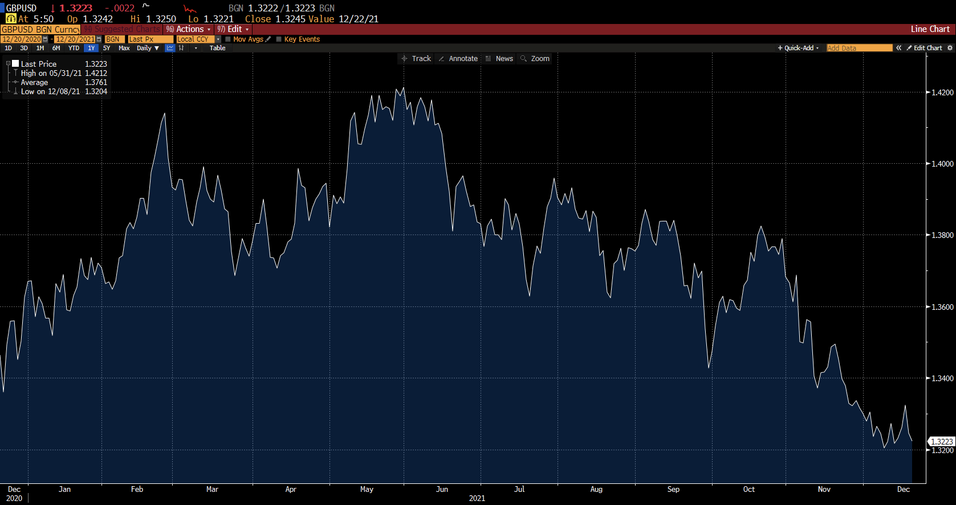Click the 1.3223 last price axis tag
This screenshot has width=956, height=505.
pyautogui.click(x=941, y=442)
